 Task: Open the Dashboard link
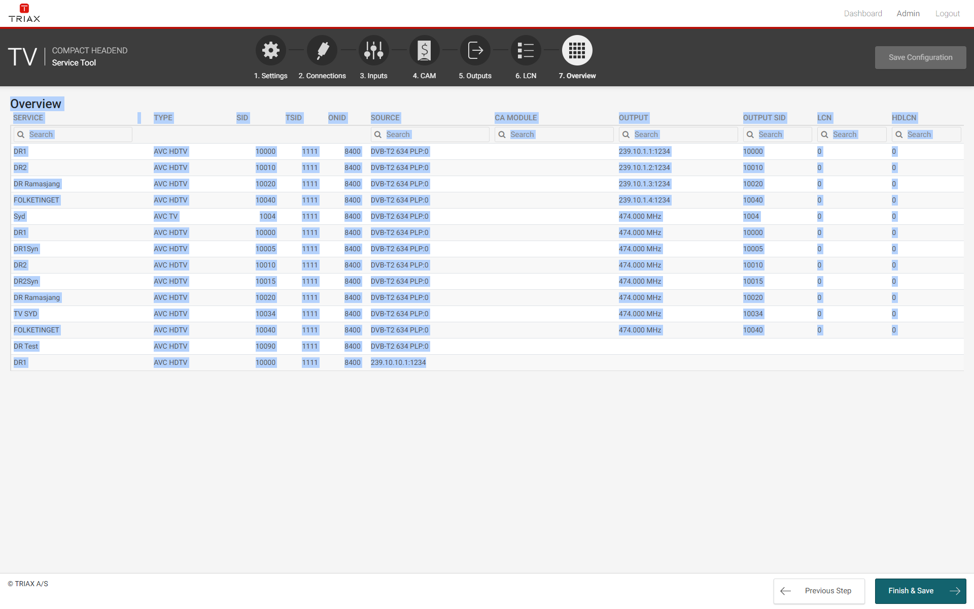862,14
